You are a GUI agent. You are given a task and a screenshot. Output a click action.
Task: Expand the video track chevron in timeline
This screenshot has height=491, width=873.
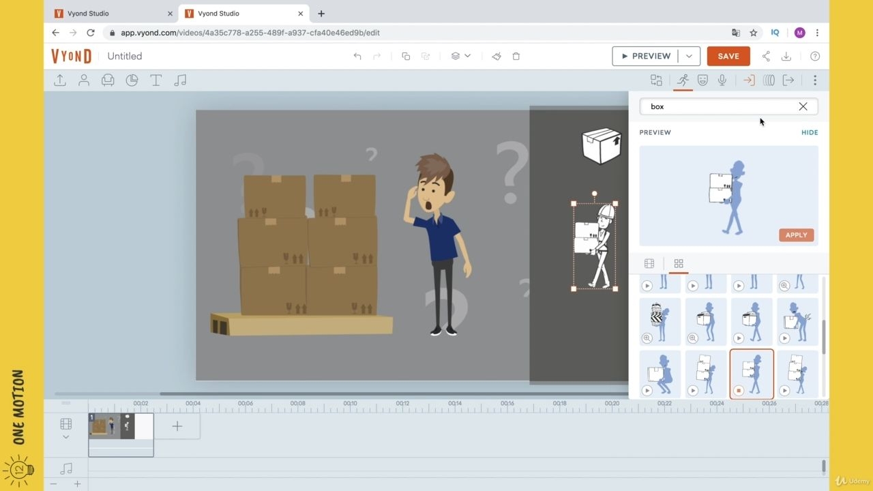66,437
